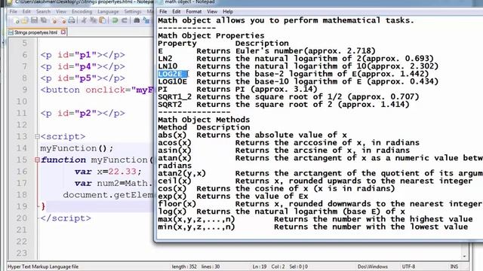Viewport: 483px width, 271px height.
Task: Open Notepad++ Settings menu
Action: [x=133, y=12]
